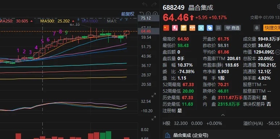Click the 开盘价 61.75 value

(223, 39)
